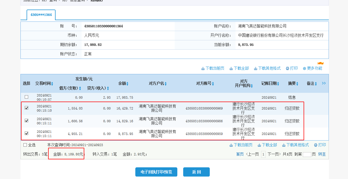Click printer icon beside bottom 打印
This screenshot has width=348, height=179.
point(316,145)
